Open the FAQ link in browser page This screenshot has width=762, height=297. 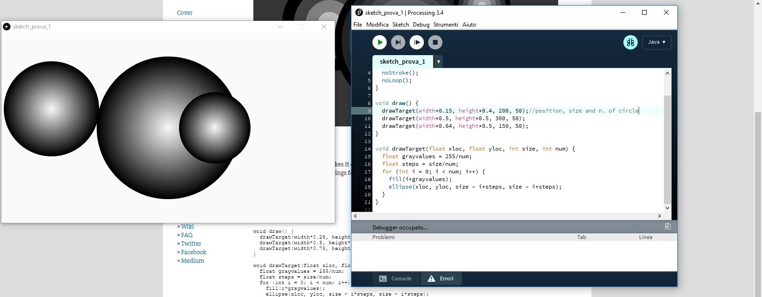point(187,235)
